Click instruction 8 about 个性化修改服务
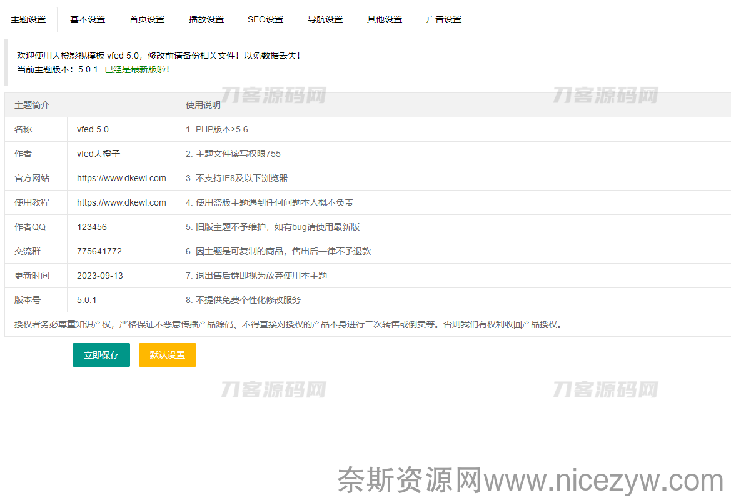 [x=243, y=300]
